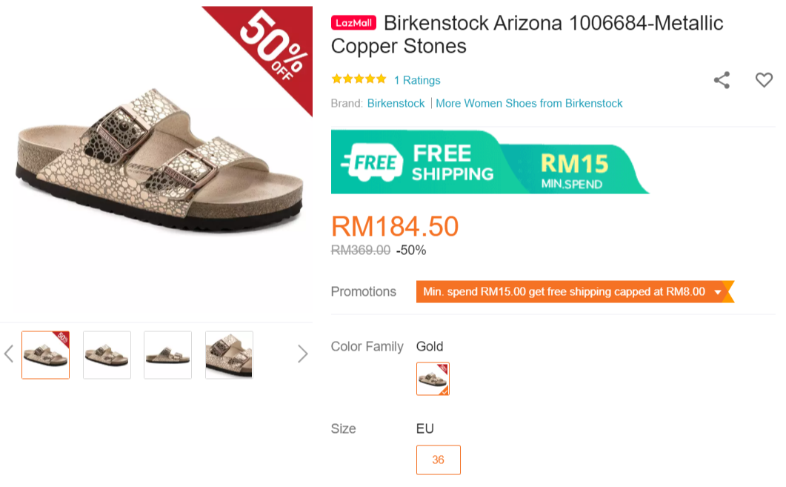
Task: Select the Gold color swatch
Action: click(x=433, y=379)
